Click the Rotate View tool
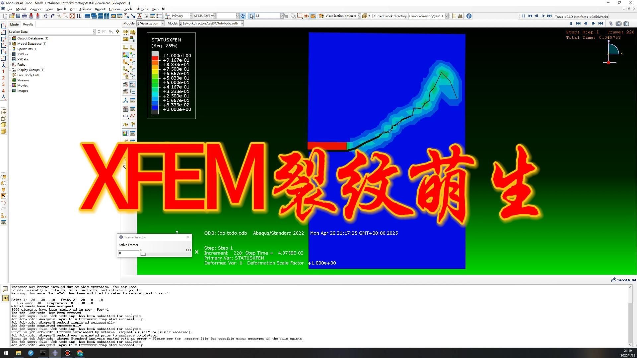 click(x=52, y=16)
